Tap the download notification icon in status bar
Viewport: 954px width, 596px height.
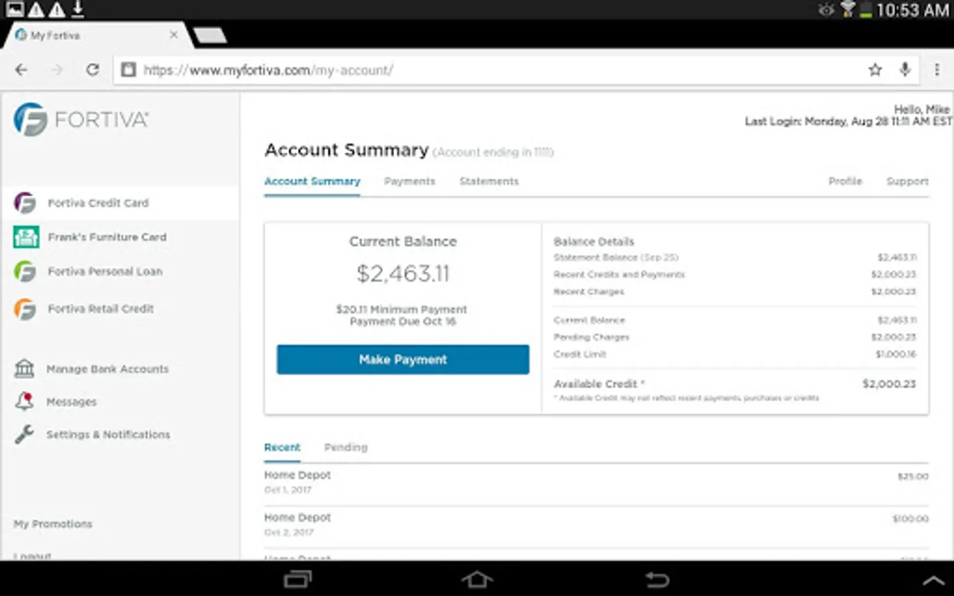coord(78,9)
